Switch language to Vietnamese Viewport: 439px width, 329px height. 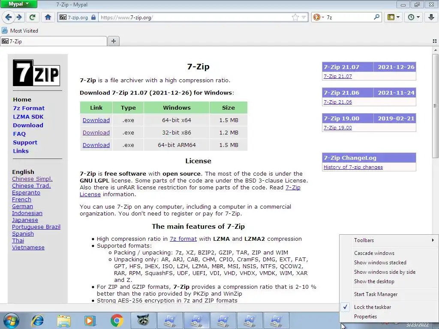(x=28, y=247)
